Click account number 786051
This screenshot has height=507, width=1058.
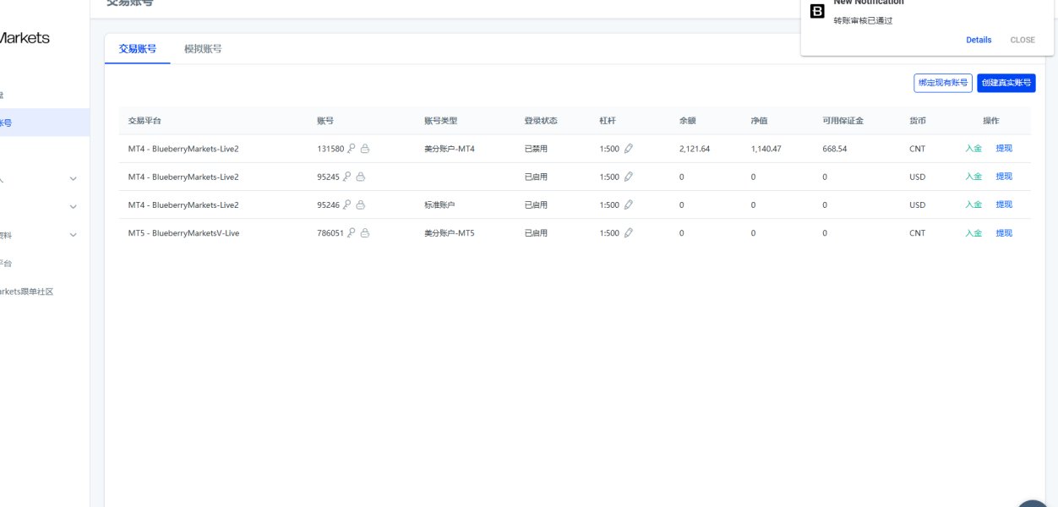[330, 232]
